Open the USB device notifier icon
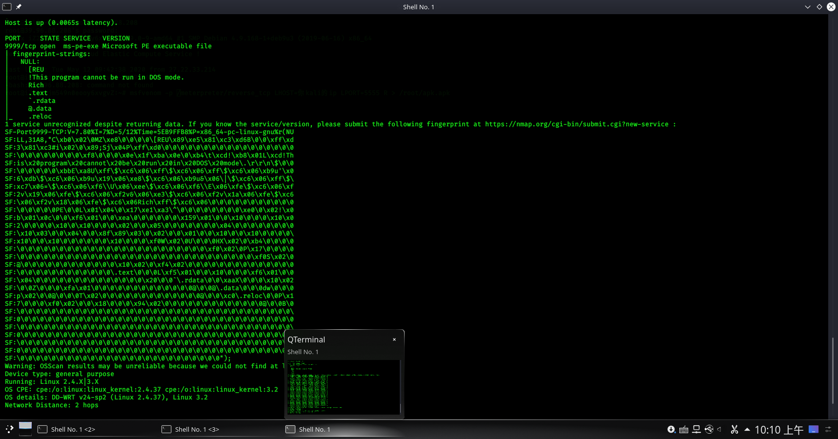838x439 pixels. tap(709, 429)
